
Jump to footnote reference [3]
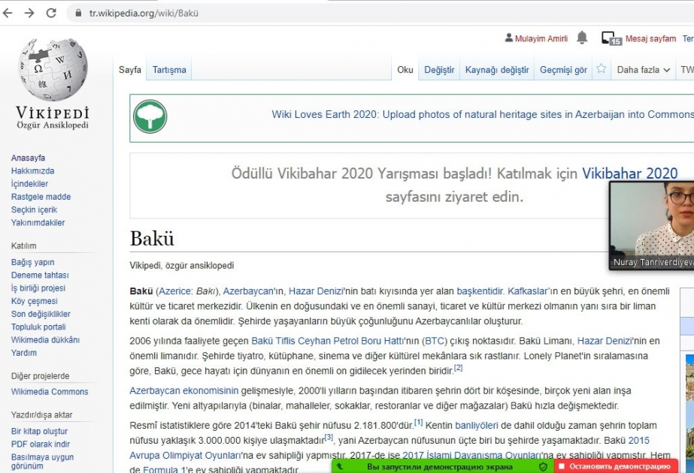[329, 437]
